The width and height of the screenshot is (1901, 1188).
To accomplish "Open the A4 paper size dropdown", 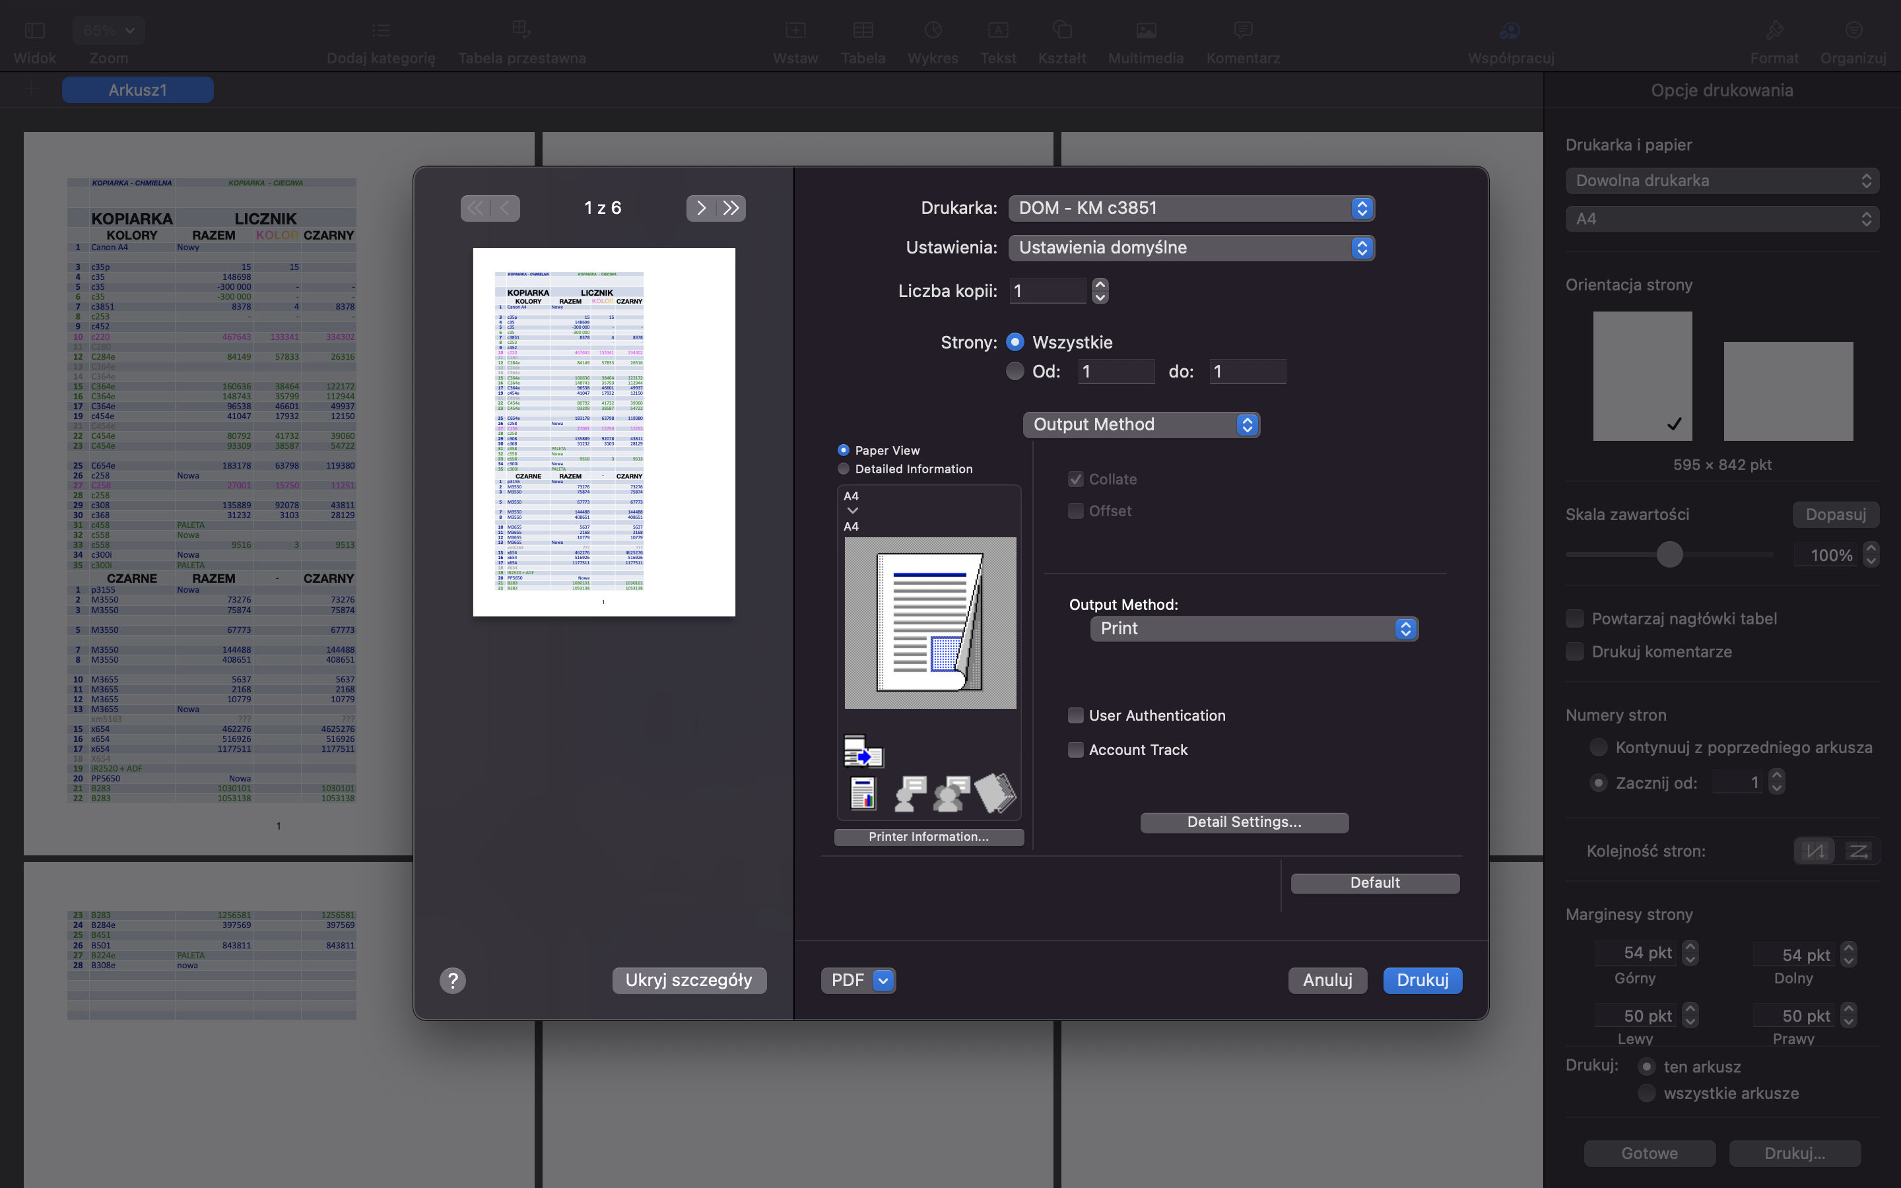I will pyautogui.click(x=1722, y=219).
